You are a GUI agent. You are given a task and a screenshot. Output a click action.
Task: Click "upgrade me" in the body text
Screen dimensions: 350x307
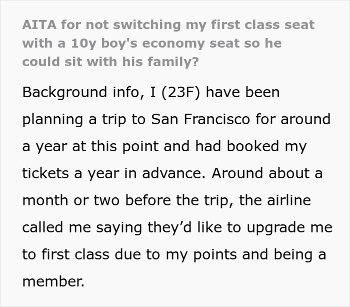(289, 228)
